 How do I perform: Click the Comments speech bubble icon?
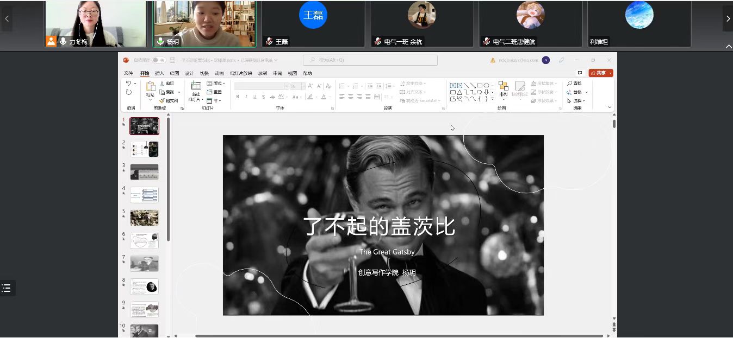tap(580, 73)
